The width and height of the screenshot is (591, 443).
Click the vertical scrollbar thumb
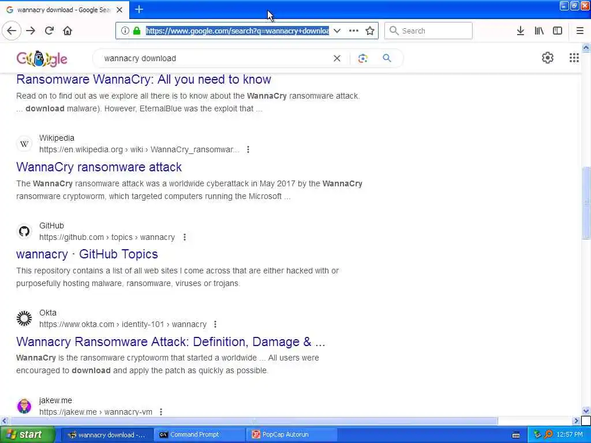[x=586, y=202]
